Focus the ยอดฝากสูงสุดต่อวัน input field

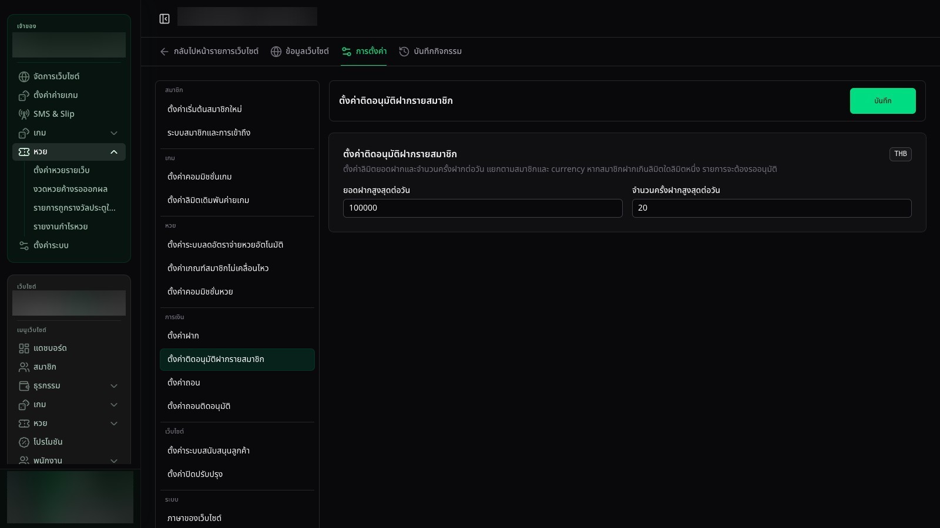click(x=482, y=208)
